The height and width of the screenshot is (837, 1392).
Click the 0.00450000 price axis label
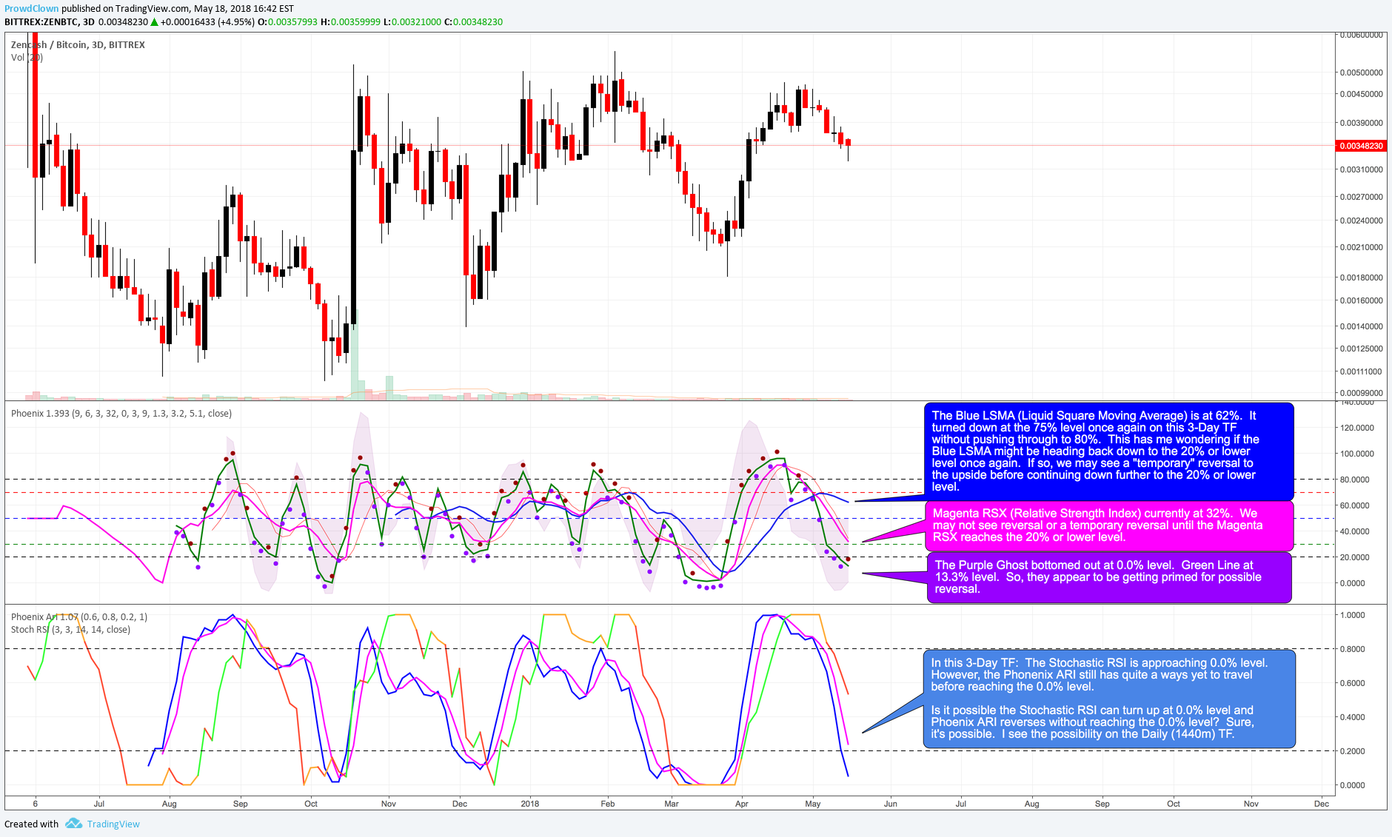[x=1361, y=94]
